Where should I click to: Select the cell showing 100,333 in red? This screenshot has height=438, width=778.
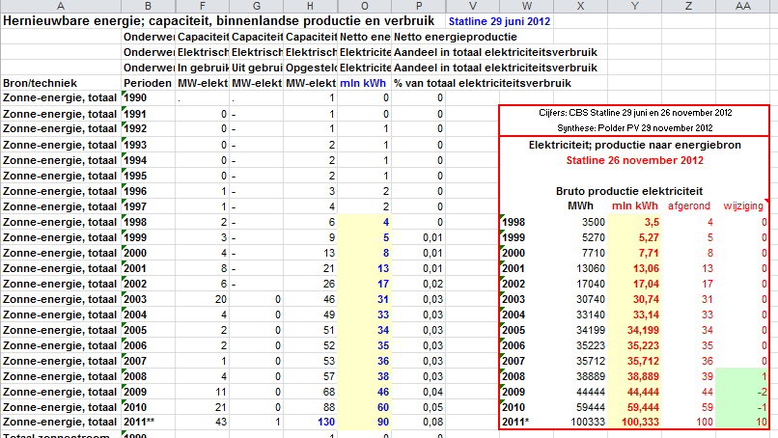point(634,423)
